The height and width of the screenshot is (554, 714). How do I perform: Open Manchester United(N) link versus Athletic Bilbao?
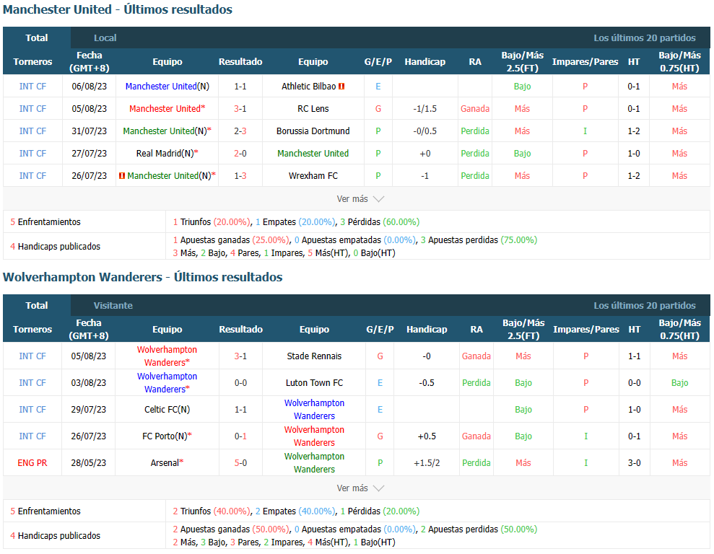coord(167,87)
